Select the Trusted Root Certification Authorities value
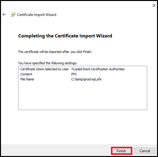Image resolution: width=158 pixels, height=157 pixels. tap(98, 69)
